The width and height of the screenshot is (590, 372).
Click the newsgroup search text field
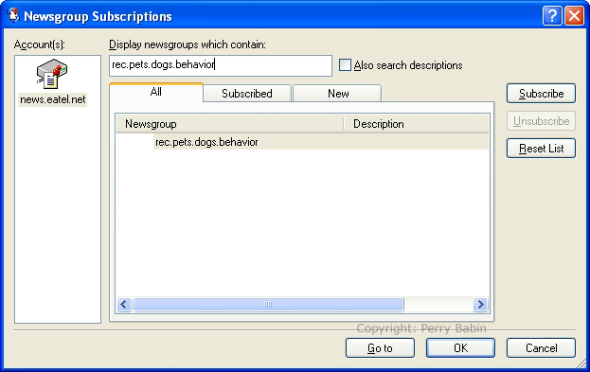tap(221, 65)
